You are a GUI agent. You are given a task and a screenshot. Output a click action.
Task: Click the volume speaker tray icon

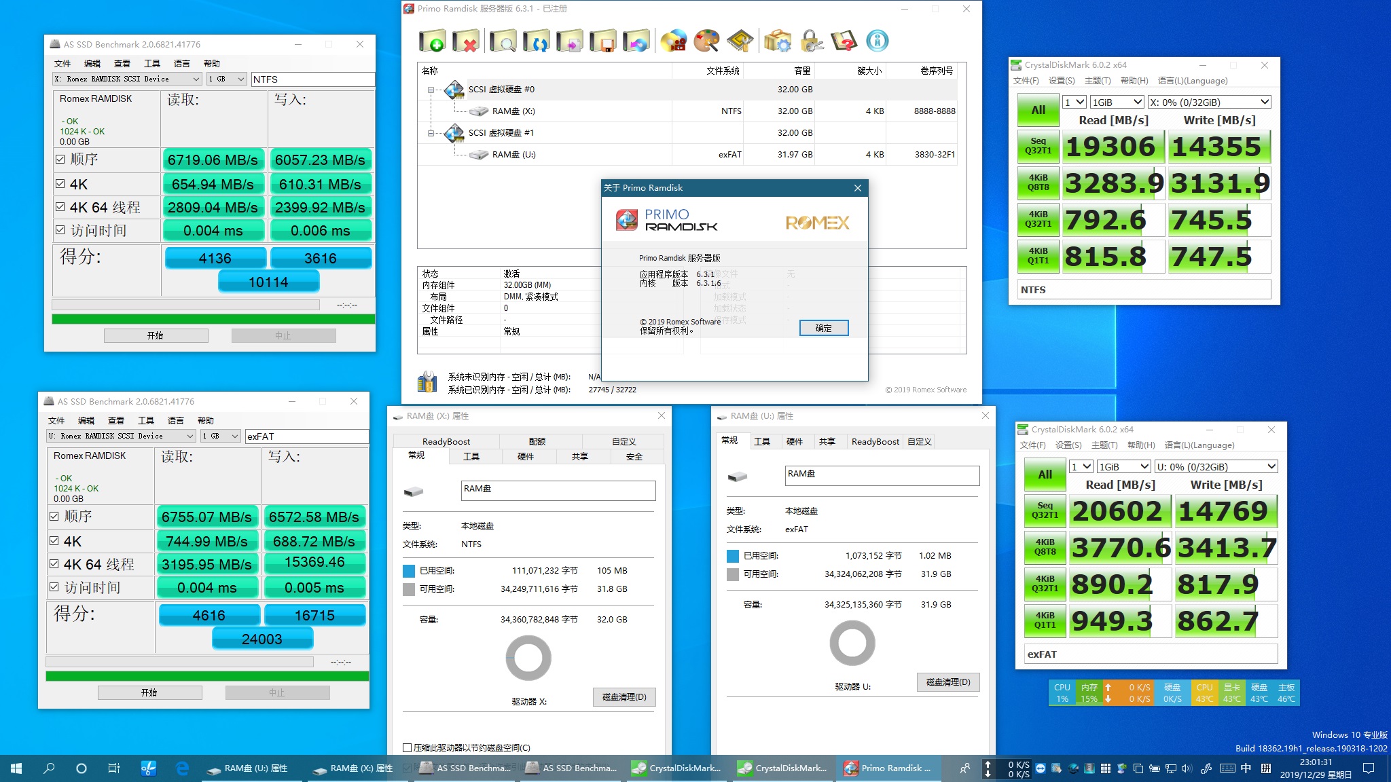click(1187, 768)
